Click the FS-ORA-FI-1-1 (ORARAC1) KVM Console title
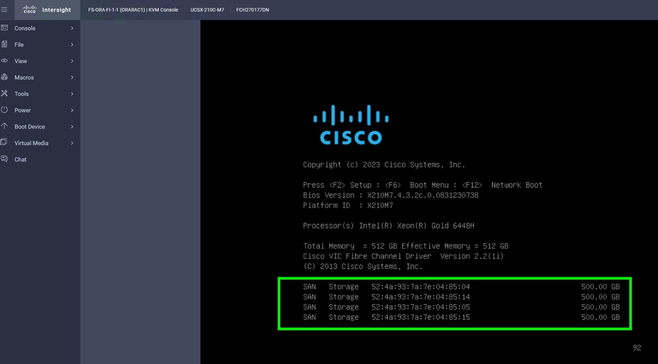658x364 pixels. pos(133,10)
